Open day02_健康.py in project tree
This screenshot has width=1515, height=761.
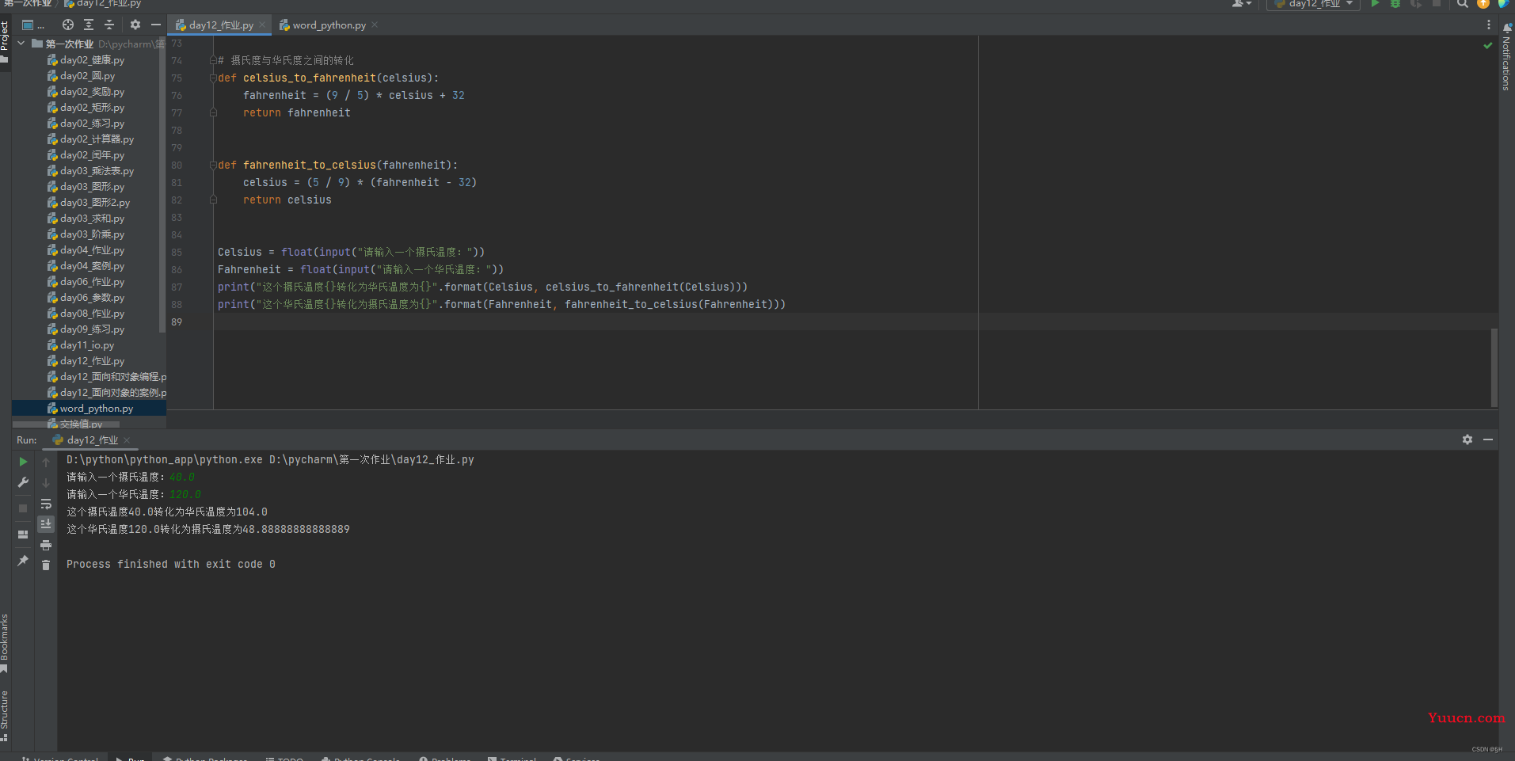point(86,60)
